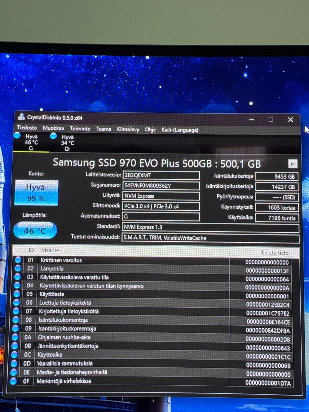Click the status orb in row 05 Käyttöaste
The image size is (309, 412).
[x=17, y=294]
